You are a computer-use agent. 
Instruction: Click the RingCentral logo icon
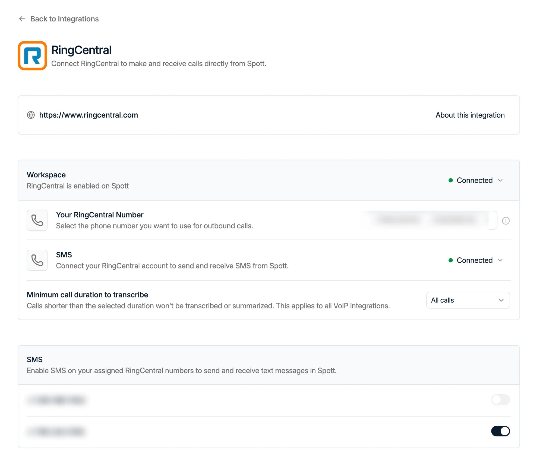coord(32,56)
